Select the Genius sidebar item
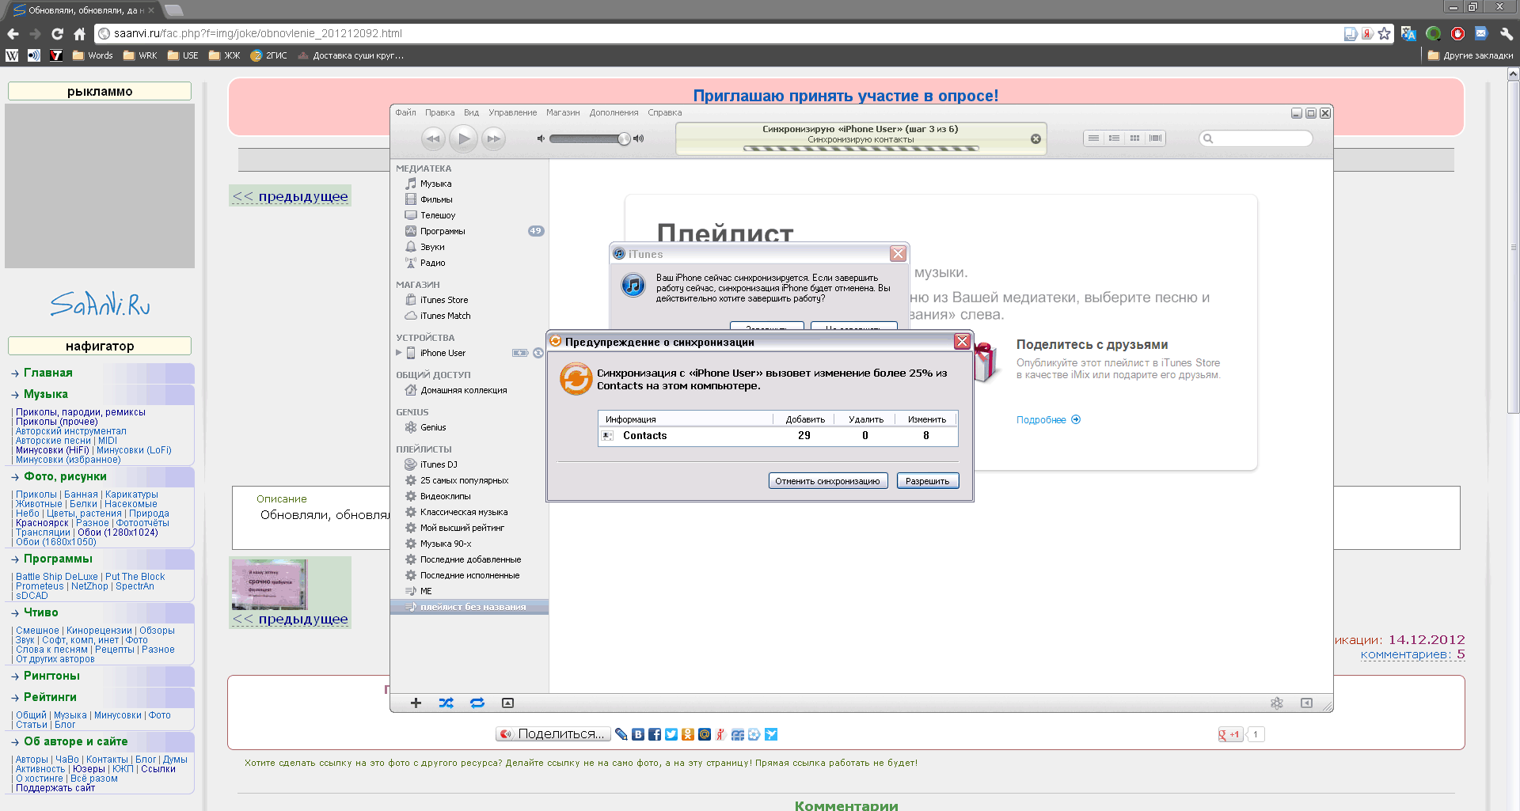Image resolution: width=1520 pixels, height=811 pixels. pyautogui.click(x=433, y=427)
